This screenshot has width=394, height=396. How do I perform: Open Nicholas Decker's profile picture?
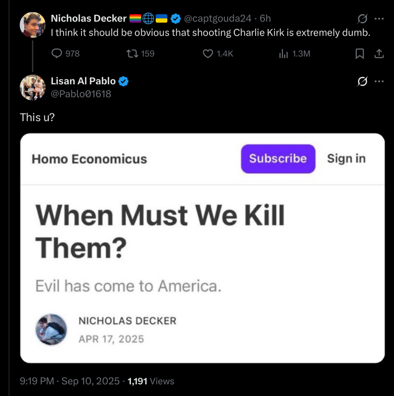point(33,25)
